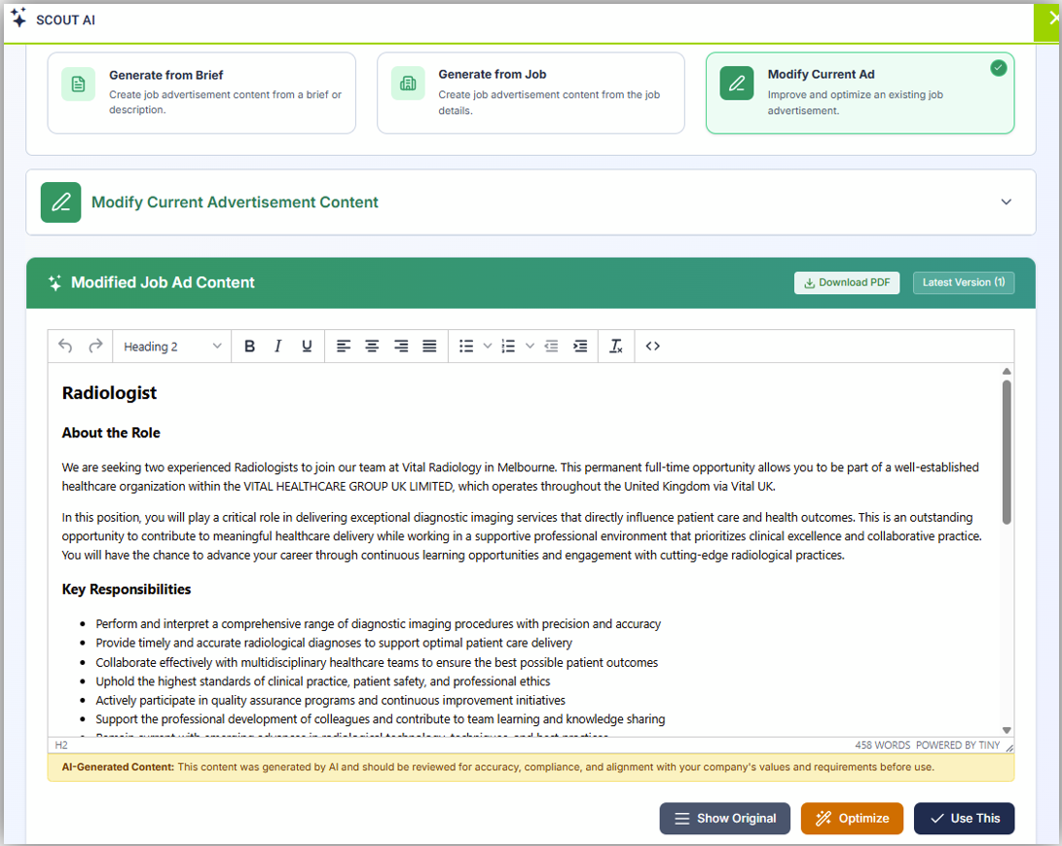Center align the text
Image resolution: width=1062 pixels, height=846 pixels.
tap(372, 347)
